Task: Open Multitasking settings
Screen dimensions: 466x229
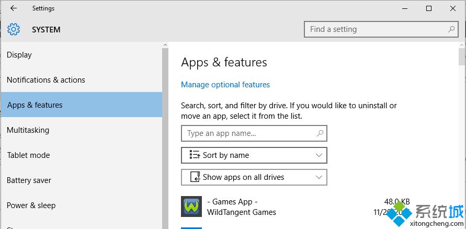Action: point(82,130)
